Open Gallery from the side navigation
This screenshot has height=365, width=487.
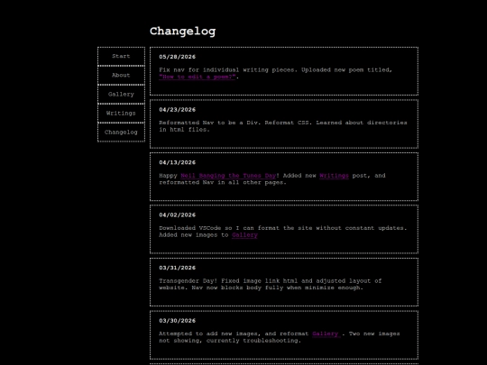tap(121, 94)
